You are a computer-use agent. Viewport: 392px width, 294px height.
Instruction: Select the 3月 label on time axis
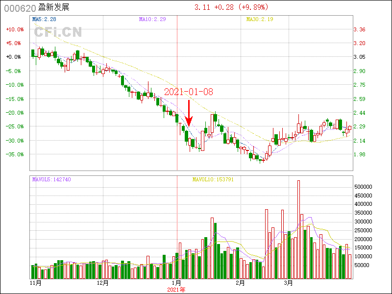tap(289, 283)
